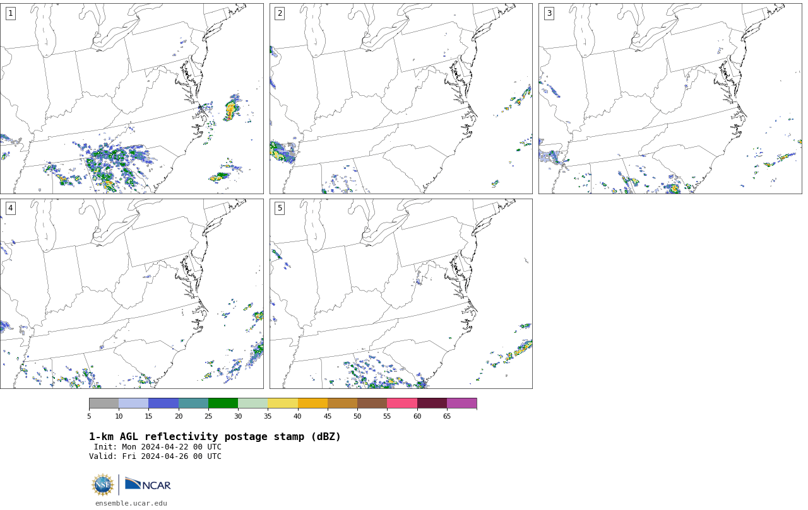Click the NSF logo icon
This screenshot has height=510, width=808.
[x=103, y=485]
